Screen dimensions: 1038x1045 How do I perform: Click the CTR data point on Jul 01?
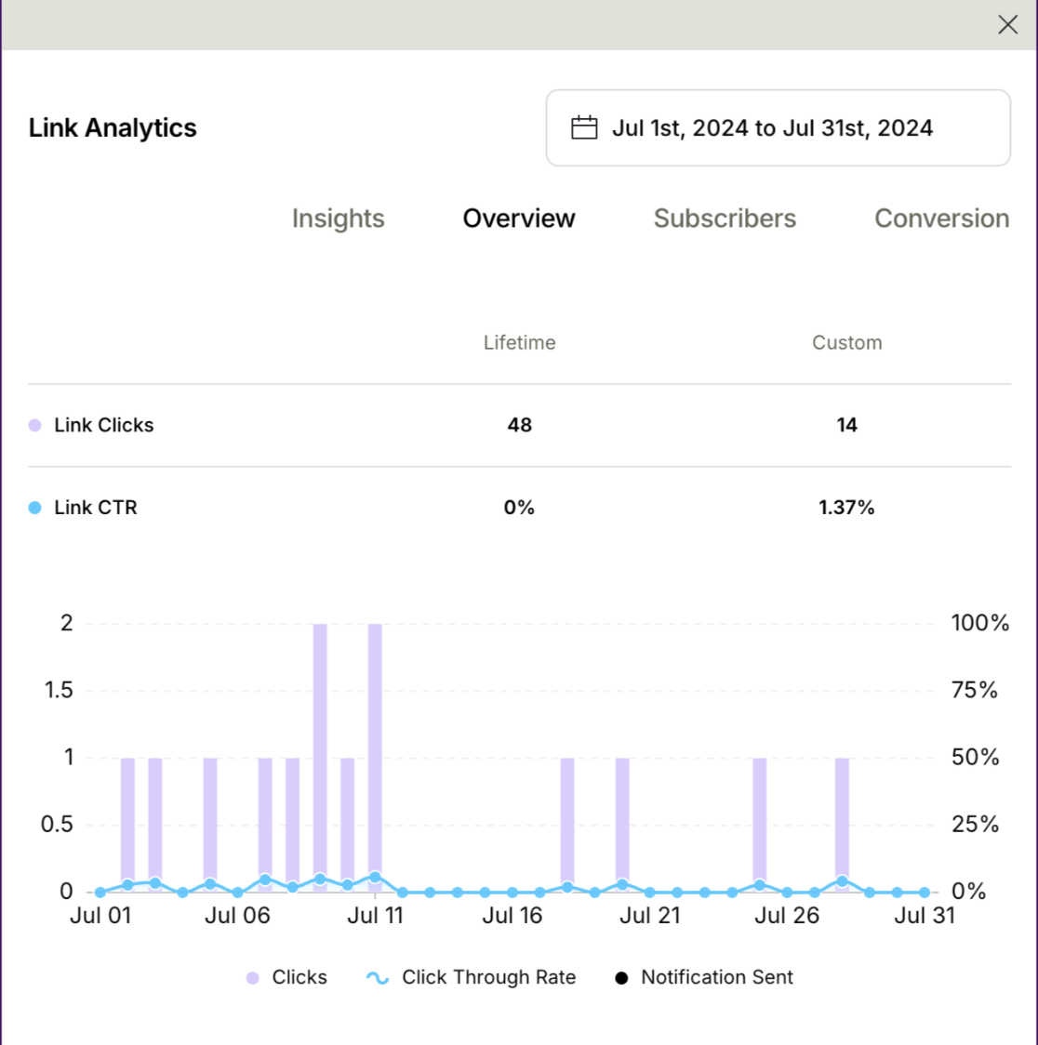100,891
